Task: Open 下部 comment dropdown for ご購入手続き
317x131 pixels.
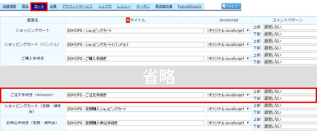Action: click(x=290, y=62)
